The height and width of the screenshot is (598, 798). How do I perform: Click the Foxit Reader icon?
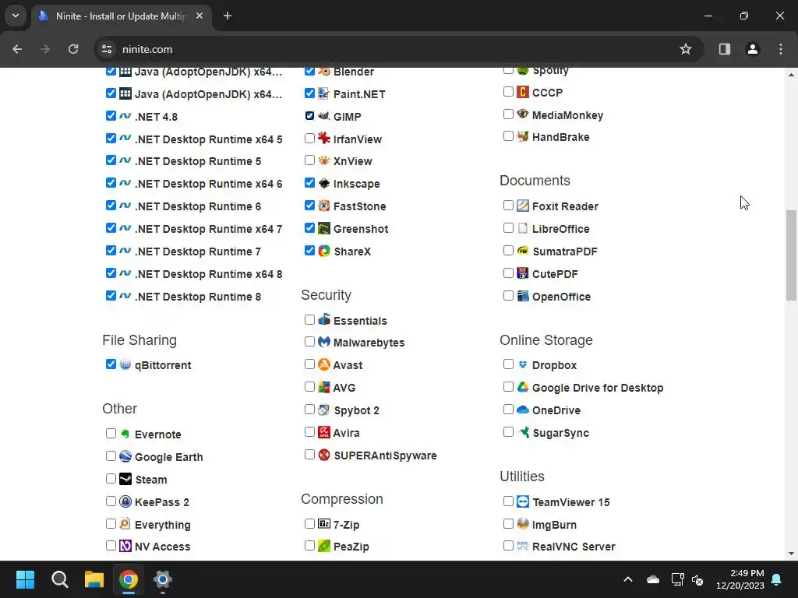[523, 206]
